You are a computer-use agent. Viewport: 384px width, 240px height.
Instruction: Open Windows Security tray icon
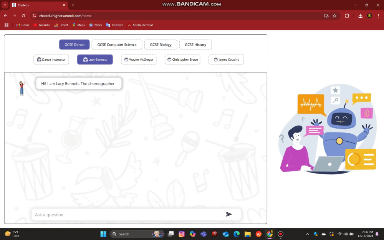[316, 234]
